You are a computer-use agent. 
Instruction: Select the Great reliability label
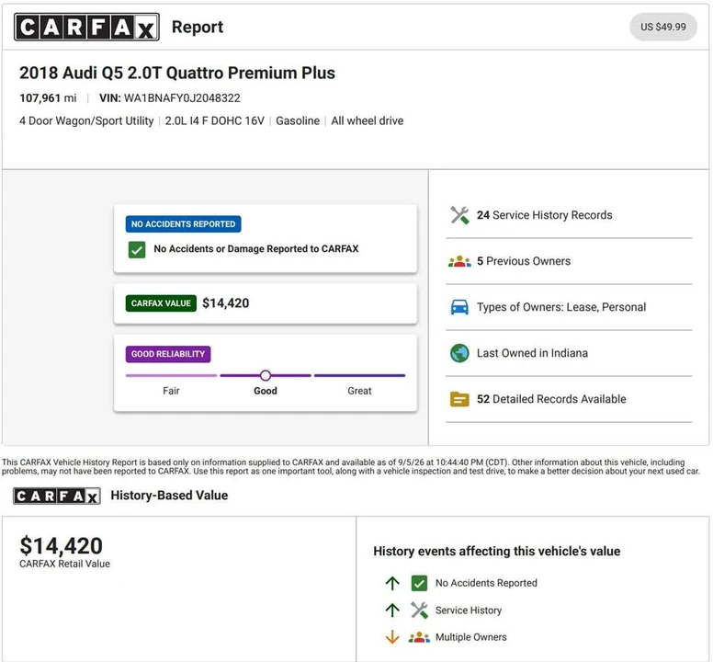359,391
